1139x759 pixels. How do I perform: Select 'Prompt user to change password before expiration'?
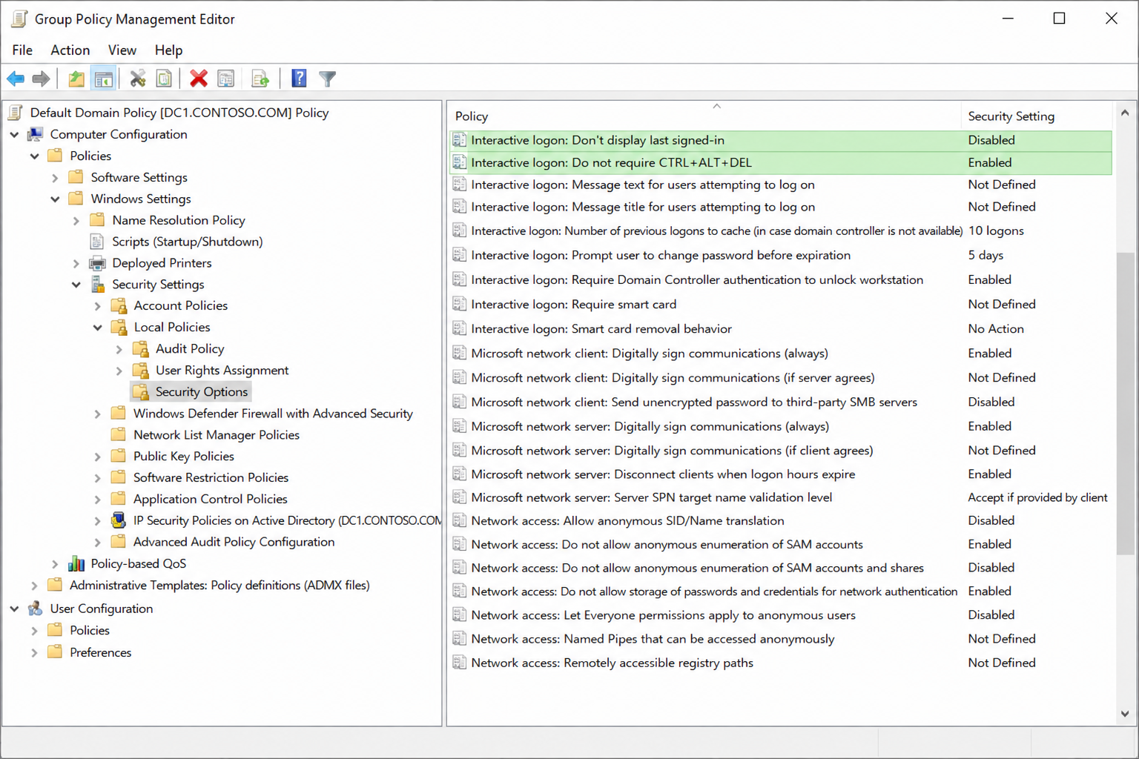pyautogui.click(x=781, y=255)
